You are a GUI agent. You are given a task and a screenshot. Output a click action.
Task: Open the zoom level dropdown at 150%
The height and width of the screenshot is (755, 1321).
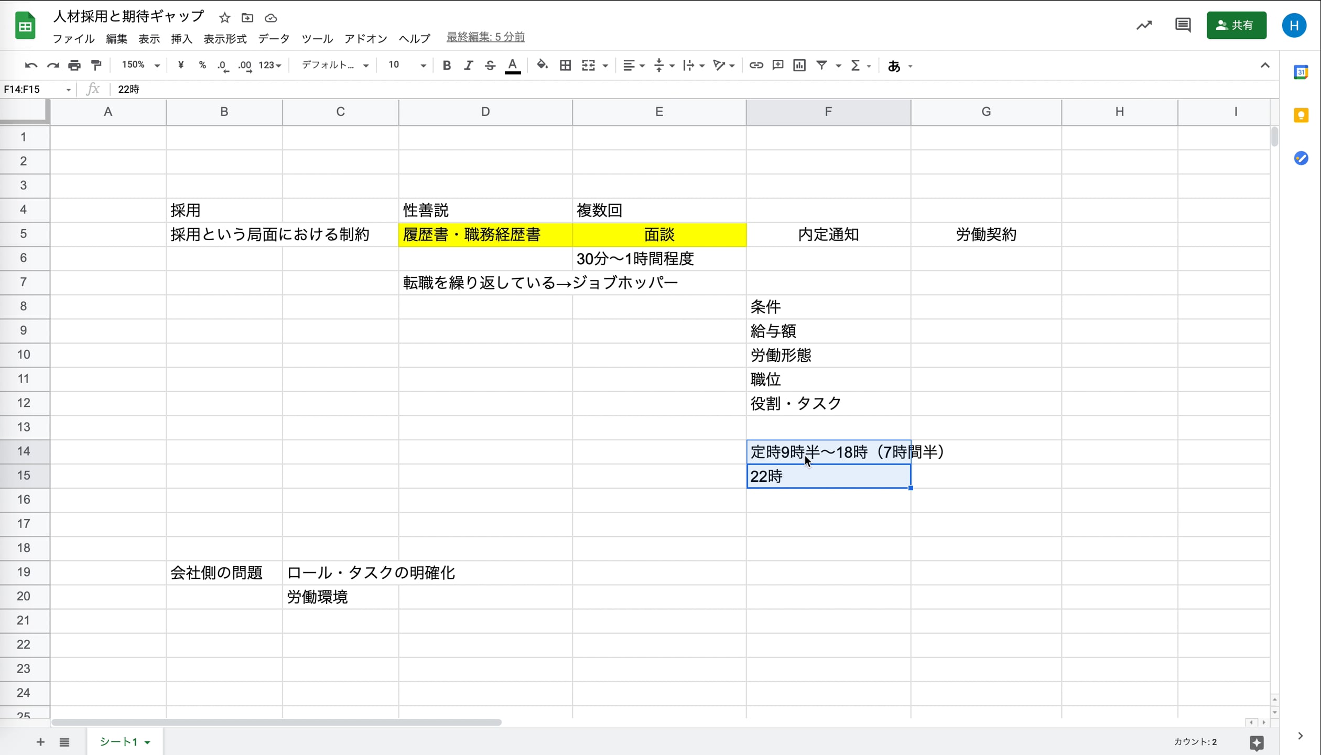139,65
